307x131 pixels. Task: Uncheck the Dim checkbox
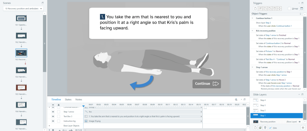[270, 128]
